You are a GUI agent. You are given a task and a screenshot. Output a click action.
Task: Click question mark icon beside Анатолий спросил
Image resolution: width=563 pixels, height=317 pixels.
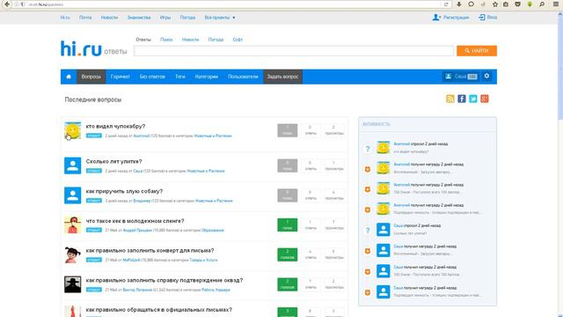[368, 149]
